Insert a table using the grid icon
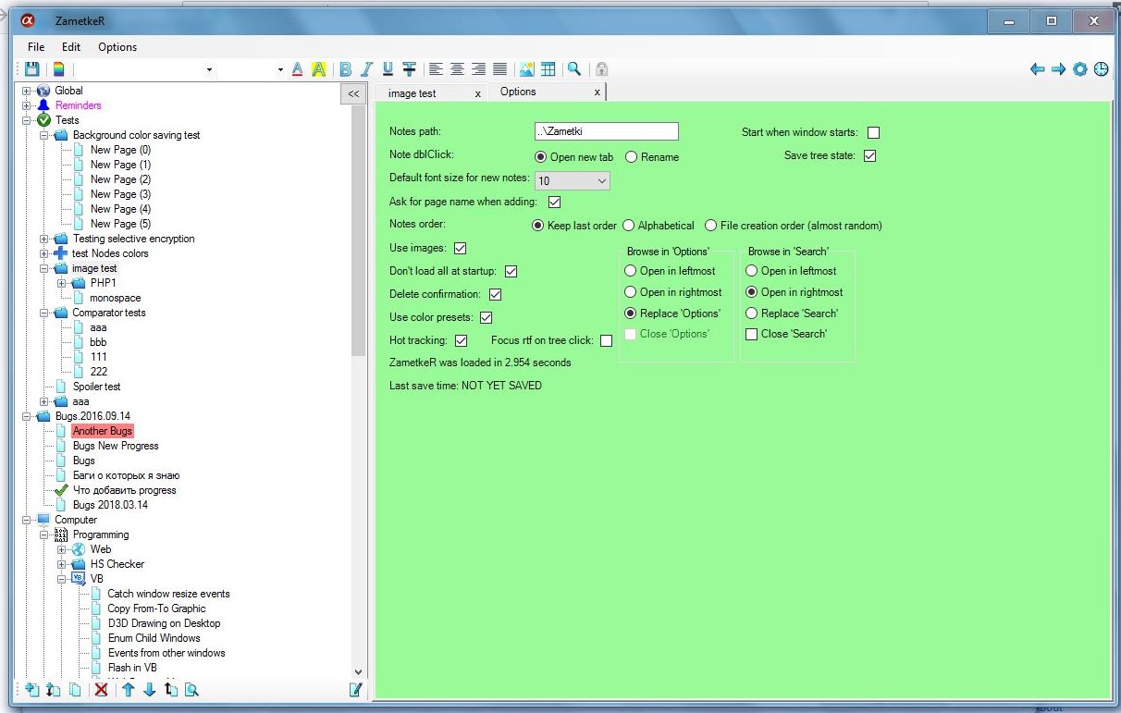The image size is (1121, 713). (x=548, y=68)
